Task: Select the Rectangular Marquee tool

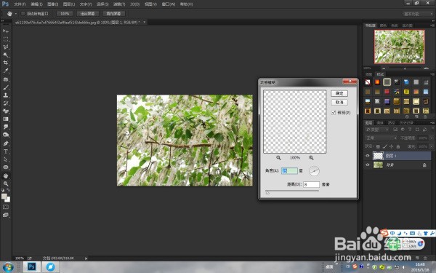Action: click(x=6, y=39)
